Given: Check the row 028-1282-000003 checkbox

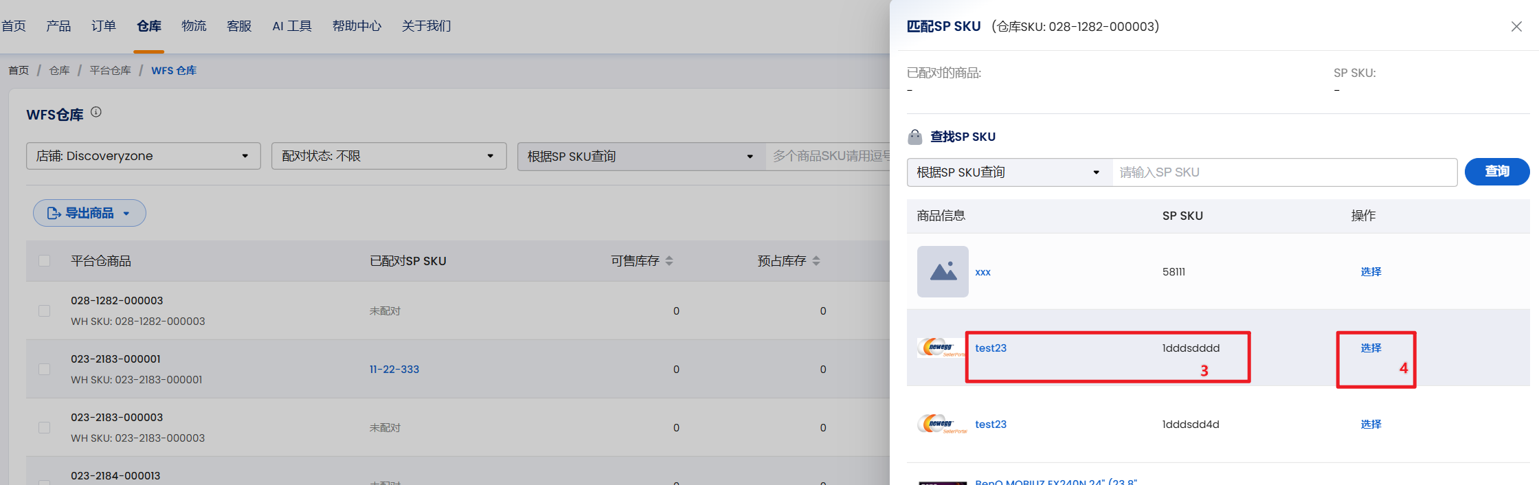Looking at the screenshot, I should tap(45, 311).
